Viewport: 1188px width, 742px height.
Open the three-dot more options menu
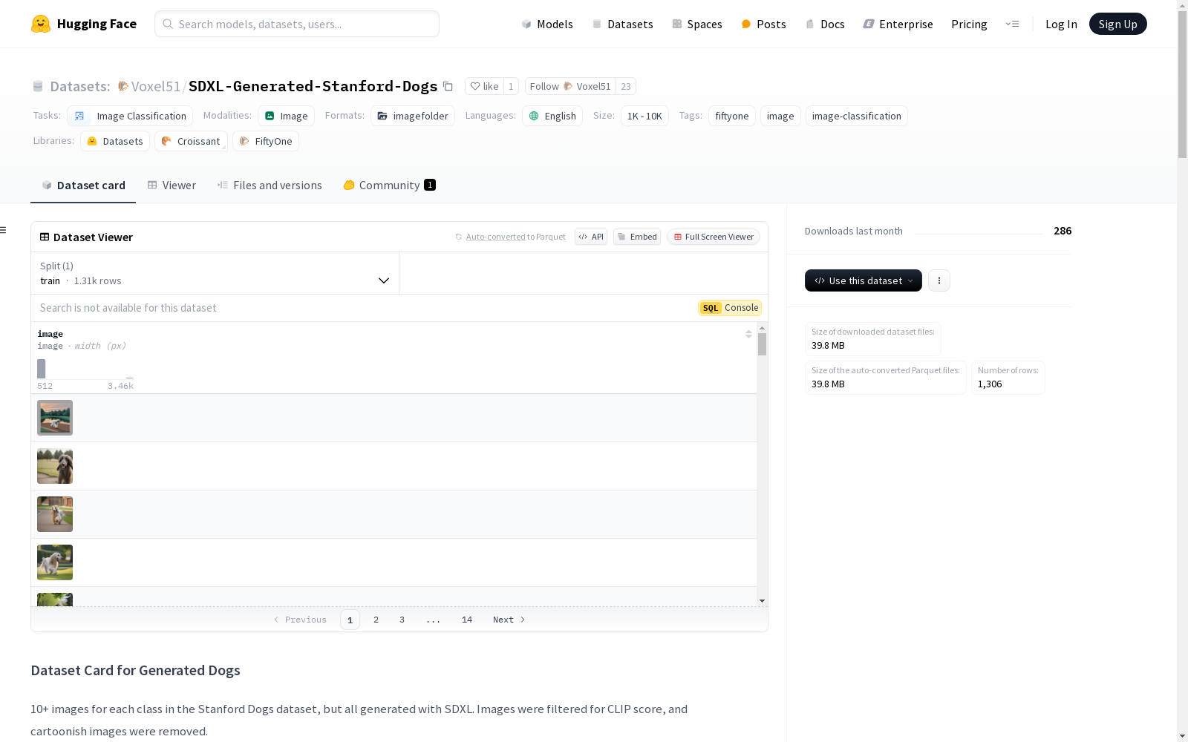939,280
